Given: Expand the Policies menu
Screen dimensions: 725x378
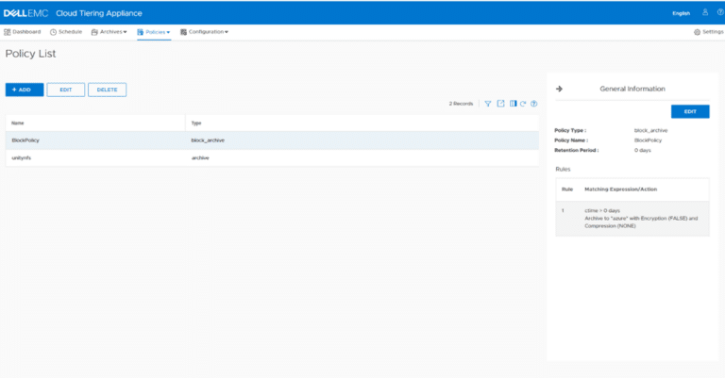Looking at the screenshot, I should tap(154, 32).
